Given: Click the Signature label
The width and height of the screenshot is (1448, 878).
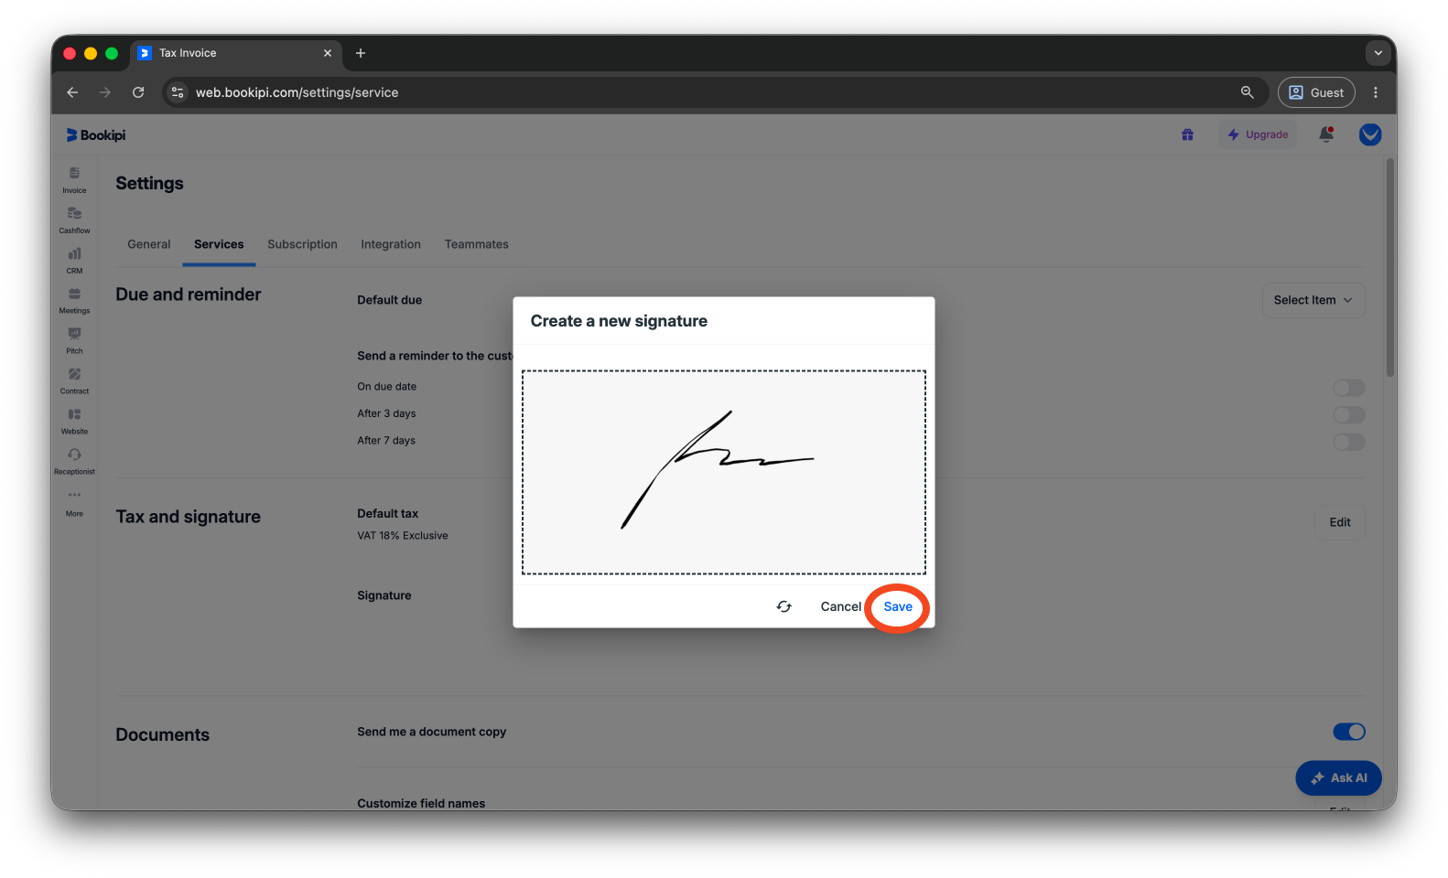Looking at the screenshot, I should pos(384,595).
